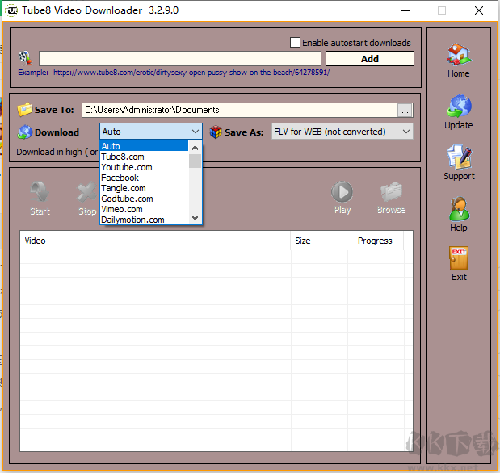Select Godtube.com in the dropdown list
500x473 pixels.
coord(144,199)
